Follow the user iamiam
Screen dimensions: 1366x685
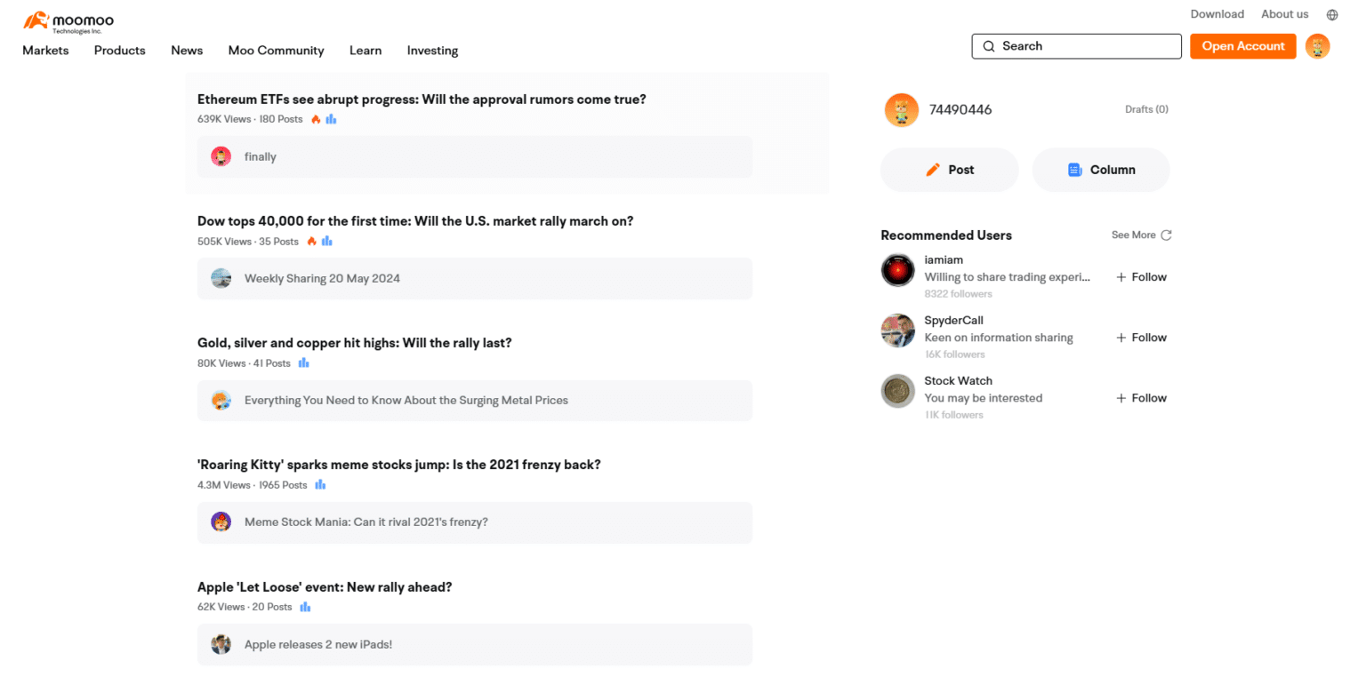pos(1141,276)
